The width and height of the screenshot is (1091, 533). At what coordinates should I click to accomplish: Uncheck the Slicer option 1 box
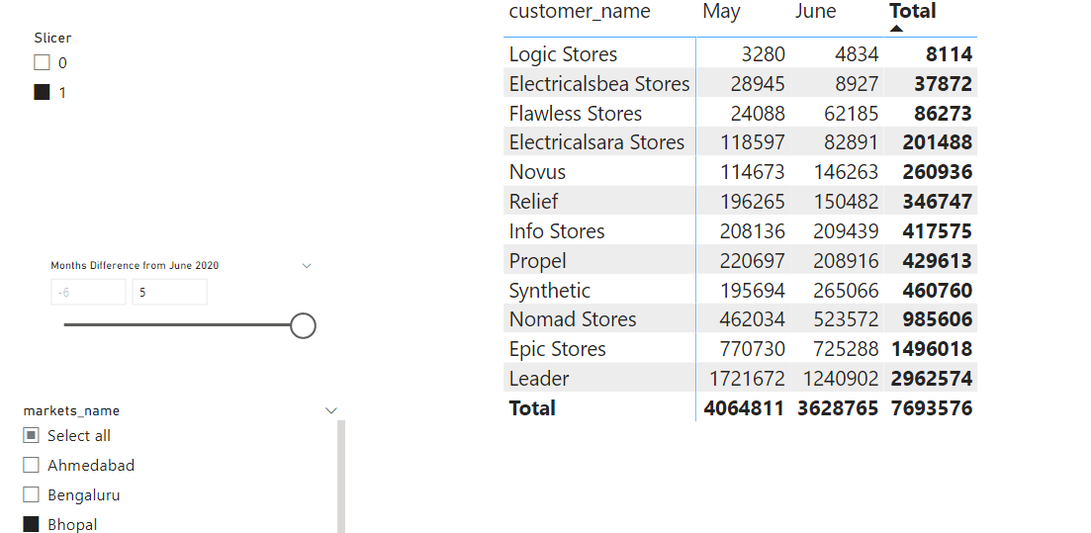pos(42,93)
